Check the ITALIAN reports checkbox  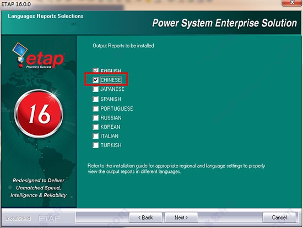(x=95, y=136)
